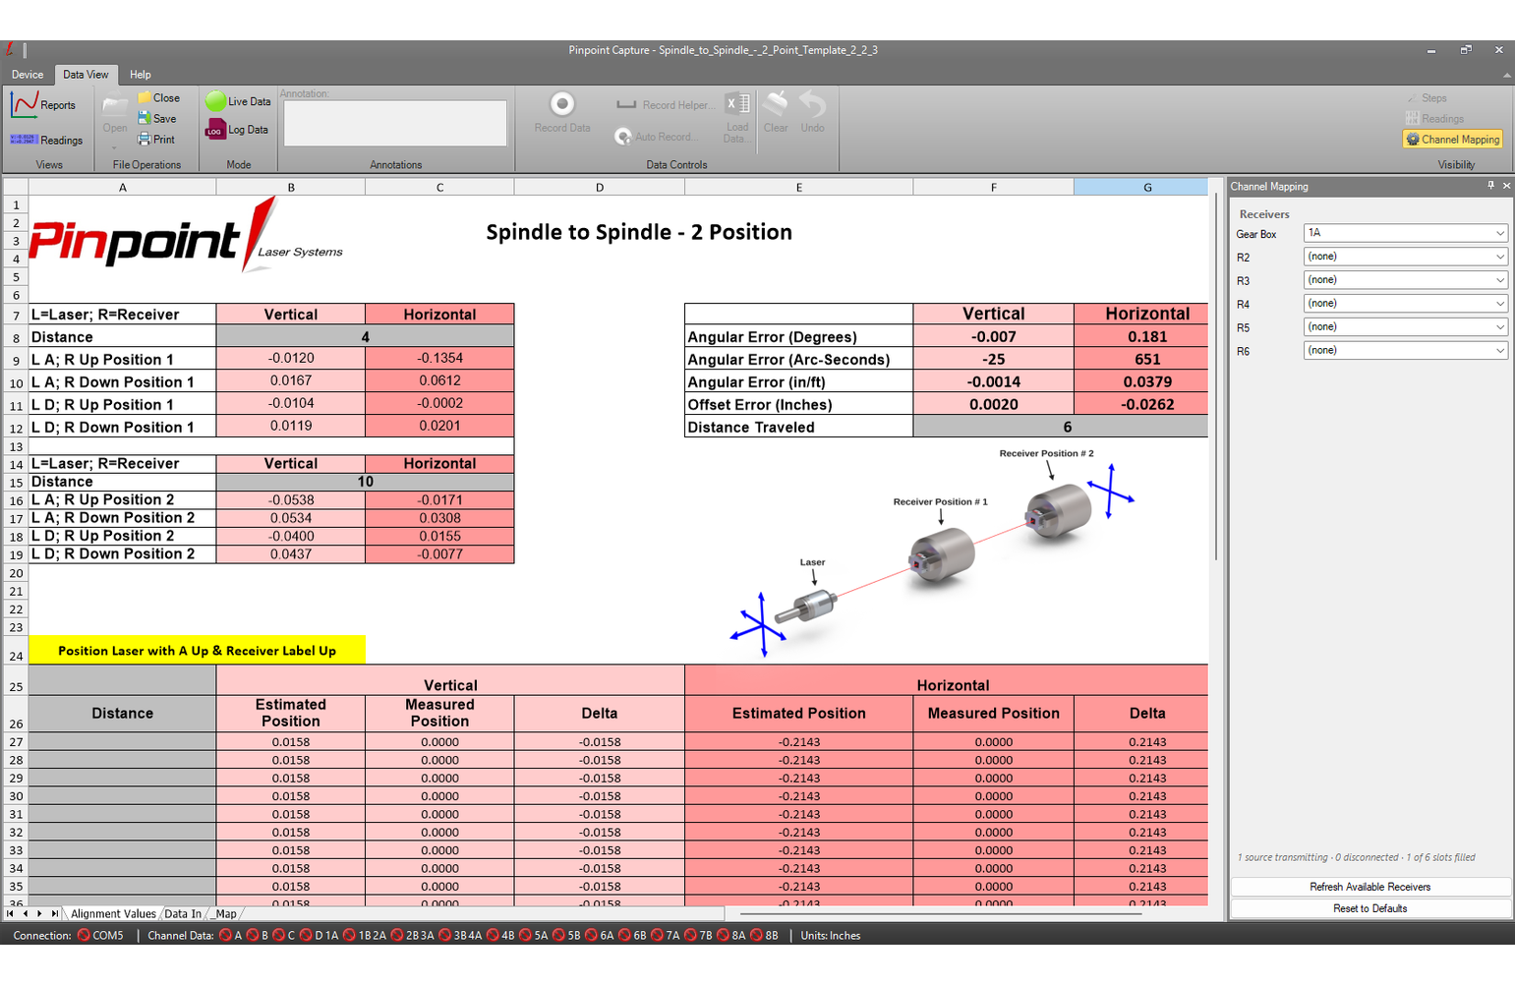
Task: Switch to the Data In sheet tab
Action: [x=183, y=914]
